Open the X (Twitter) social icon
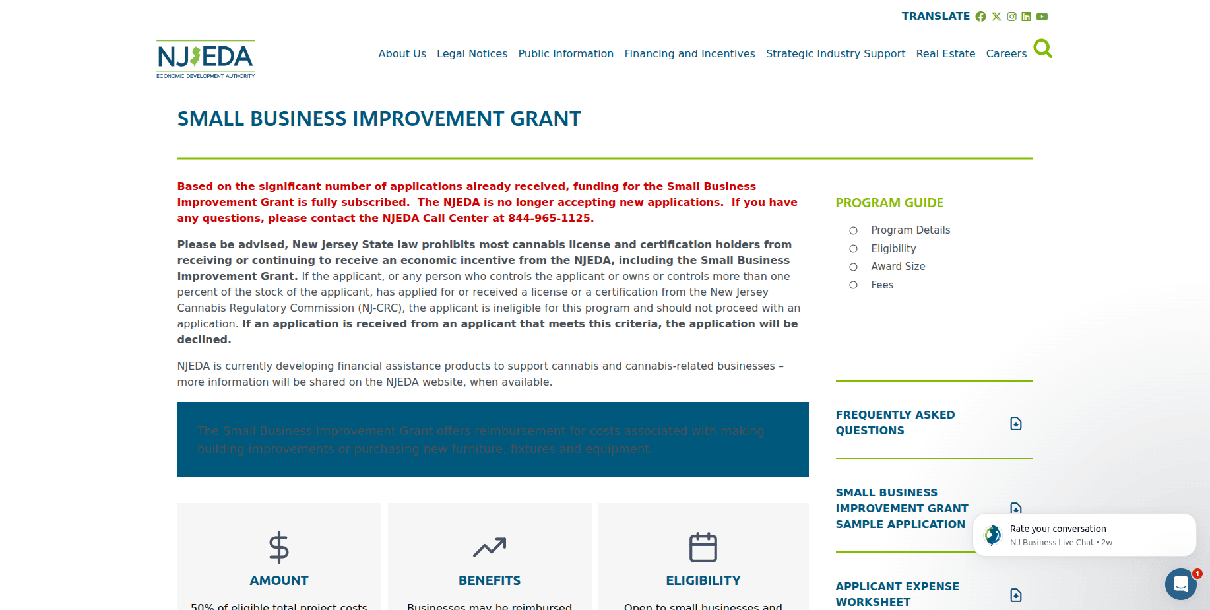This screenshot has width=1210, height=610. [996, 17]
